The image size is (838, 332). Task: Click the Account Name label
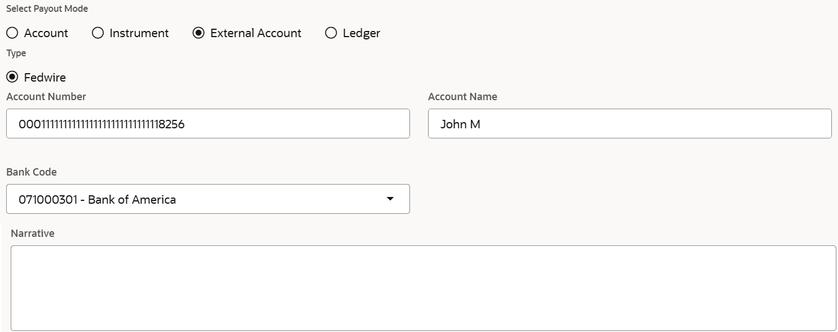click(462, 97)
